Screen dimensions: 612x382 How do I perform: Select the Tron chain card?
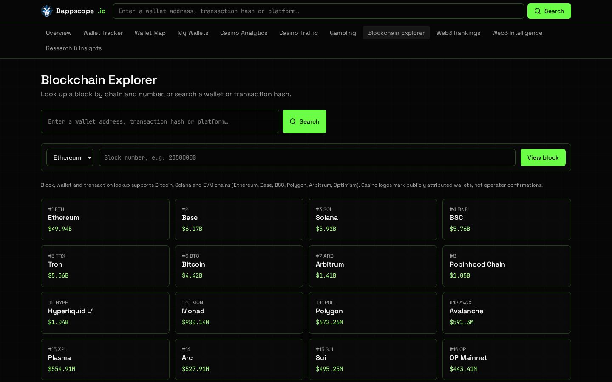click(x=105, y=266)
